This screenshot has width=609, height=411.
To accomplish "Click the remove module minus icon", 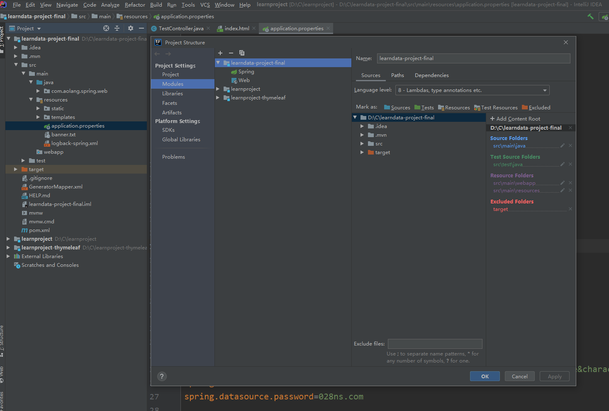I will click(231, 53).
